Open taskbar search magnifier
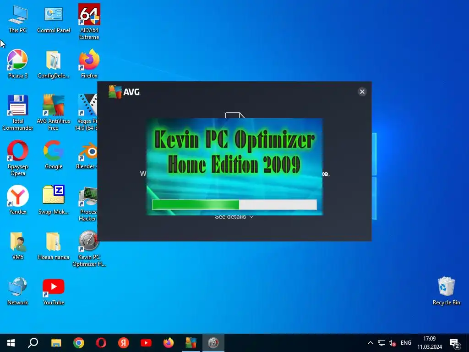This screenshot has height=352, width=469. (x=33, y=343)
